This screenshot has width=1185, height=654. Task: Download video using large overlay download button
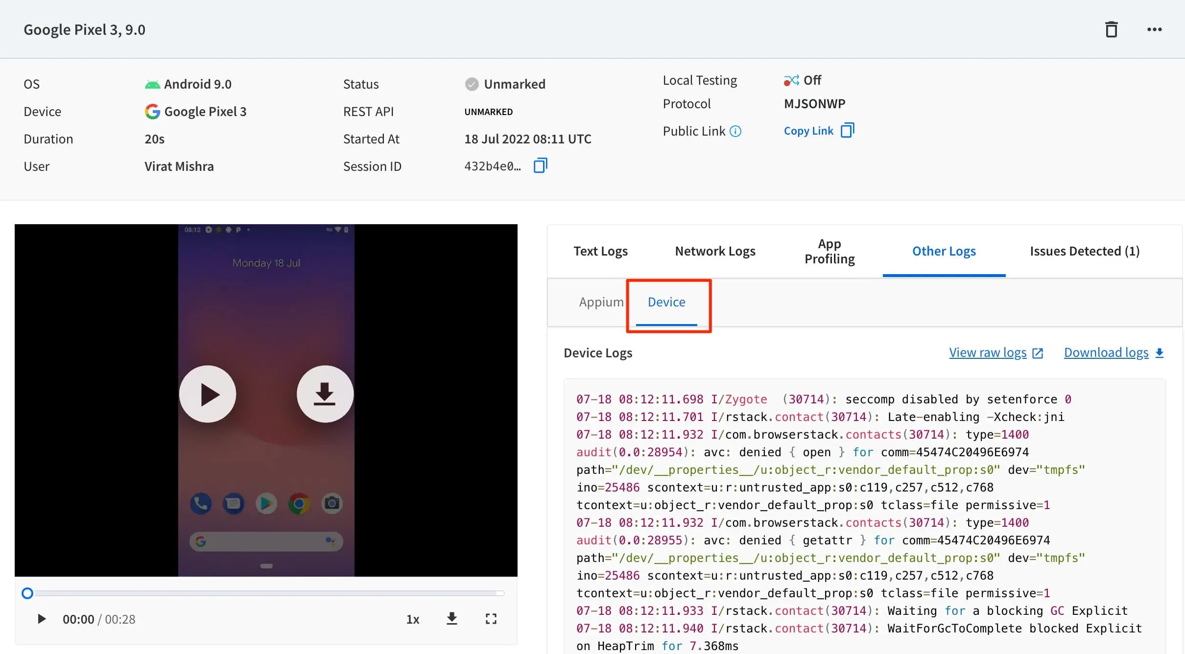(x=325, y=394)
